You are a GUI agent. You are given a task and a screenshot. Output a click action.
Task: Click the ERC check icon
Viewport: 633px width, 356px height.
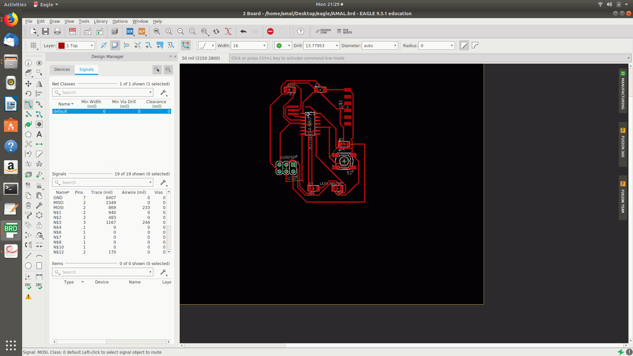click(28, 286)
